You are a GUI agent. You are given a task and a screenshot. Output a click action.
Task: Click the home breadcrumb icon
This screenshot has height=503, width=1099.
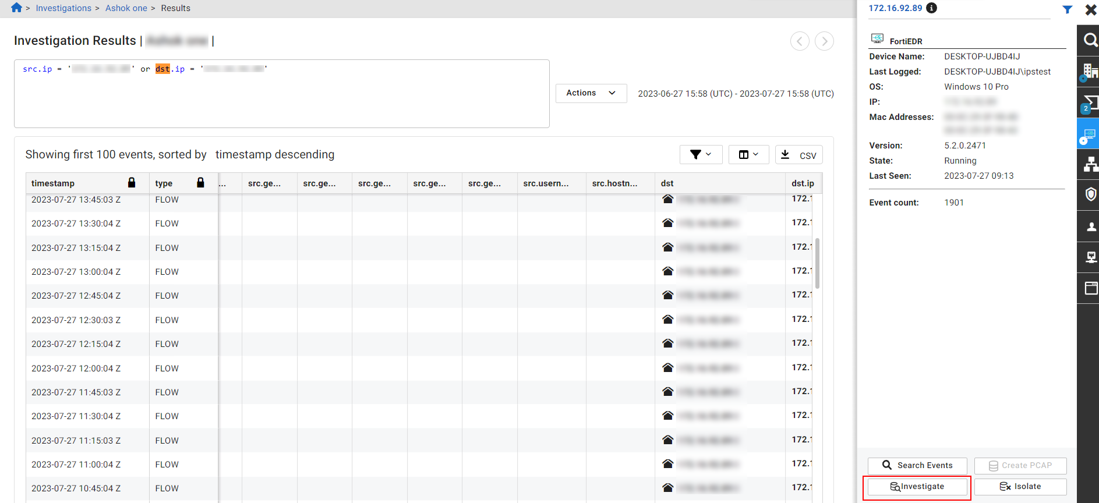pos(16,8)
